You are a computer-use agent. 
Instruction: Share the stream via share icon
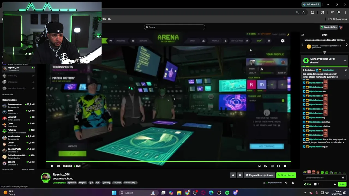coord(286,183)
